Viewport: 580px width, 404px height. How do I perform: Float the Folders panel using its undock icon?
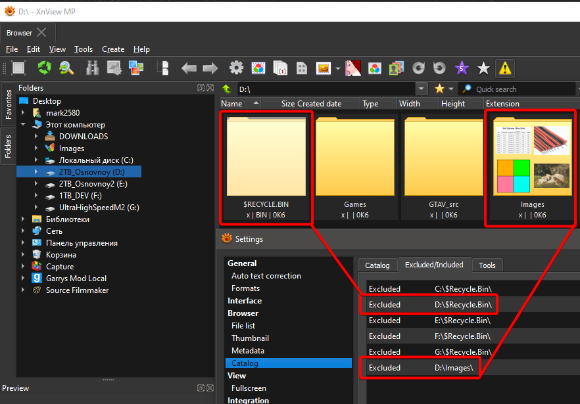(x=201, y=88)
